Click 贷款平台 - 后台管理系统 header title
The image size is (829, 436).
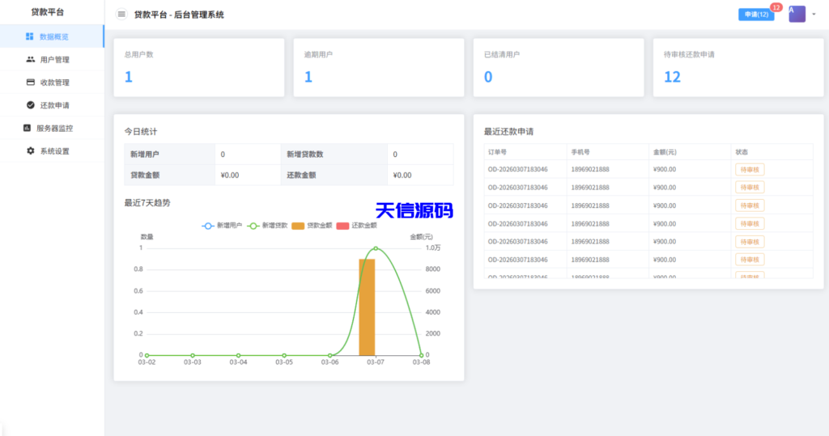click(179, 15)
